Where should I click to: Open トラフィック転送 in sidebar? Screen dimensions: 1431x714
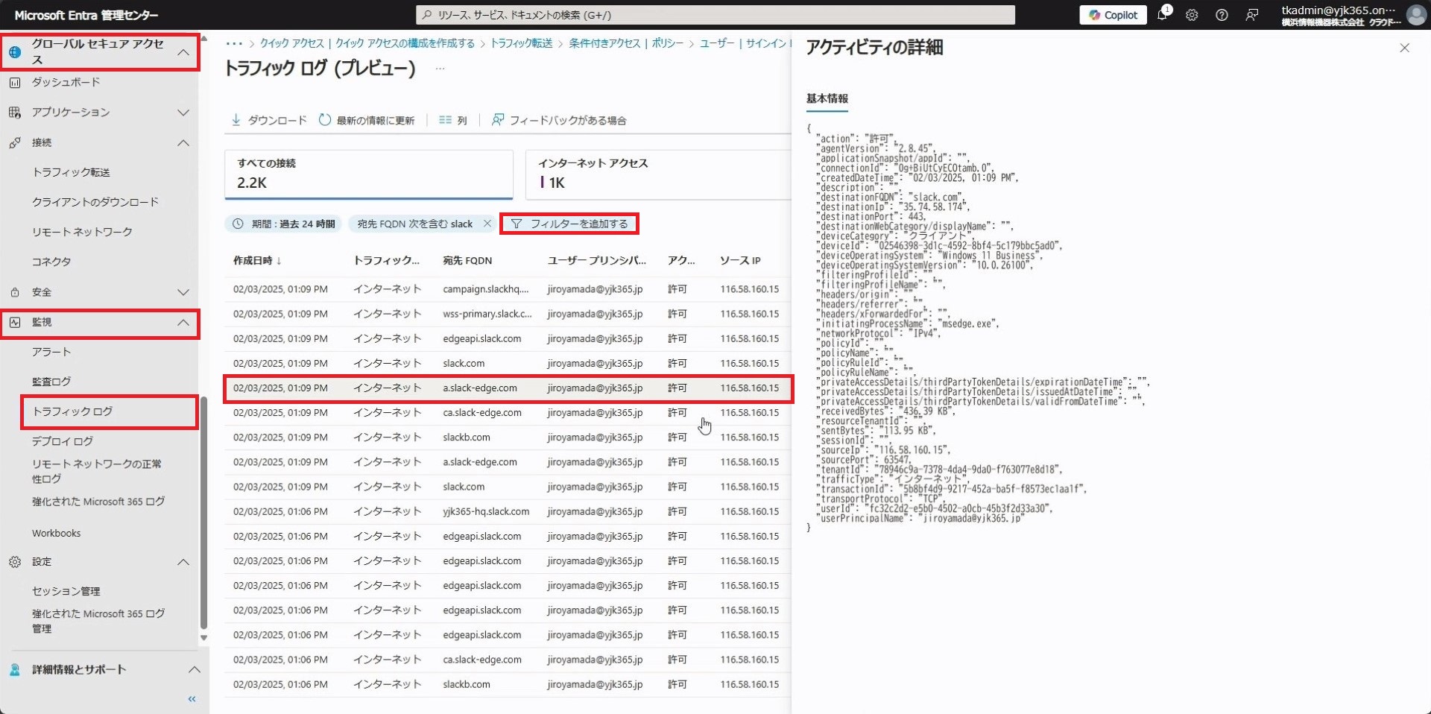71,172
